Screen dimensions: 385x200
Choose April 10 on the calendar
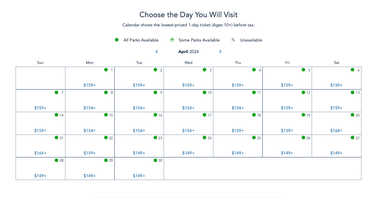coord(188,100)
